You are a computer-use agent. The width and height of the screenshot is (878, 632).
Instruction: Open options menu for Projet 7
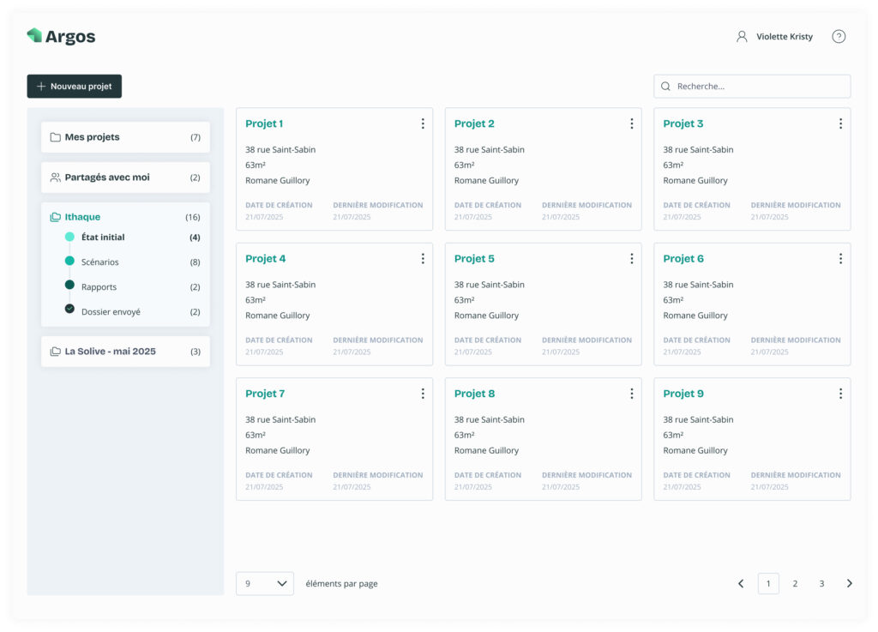click(x=423, y=394)
